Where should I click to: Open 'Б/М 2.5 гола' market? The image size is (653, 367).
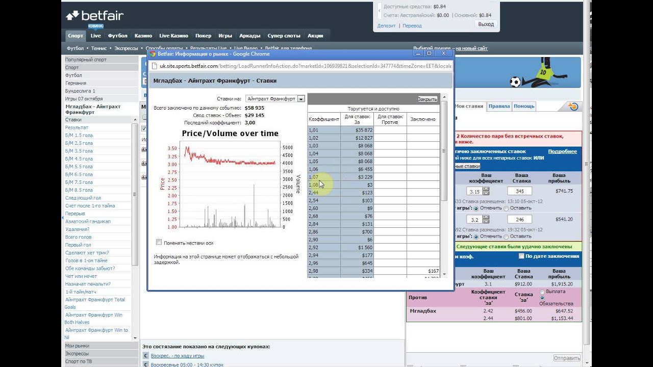(79, 143)
